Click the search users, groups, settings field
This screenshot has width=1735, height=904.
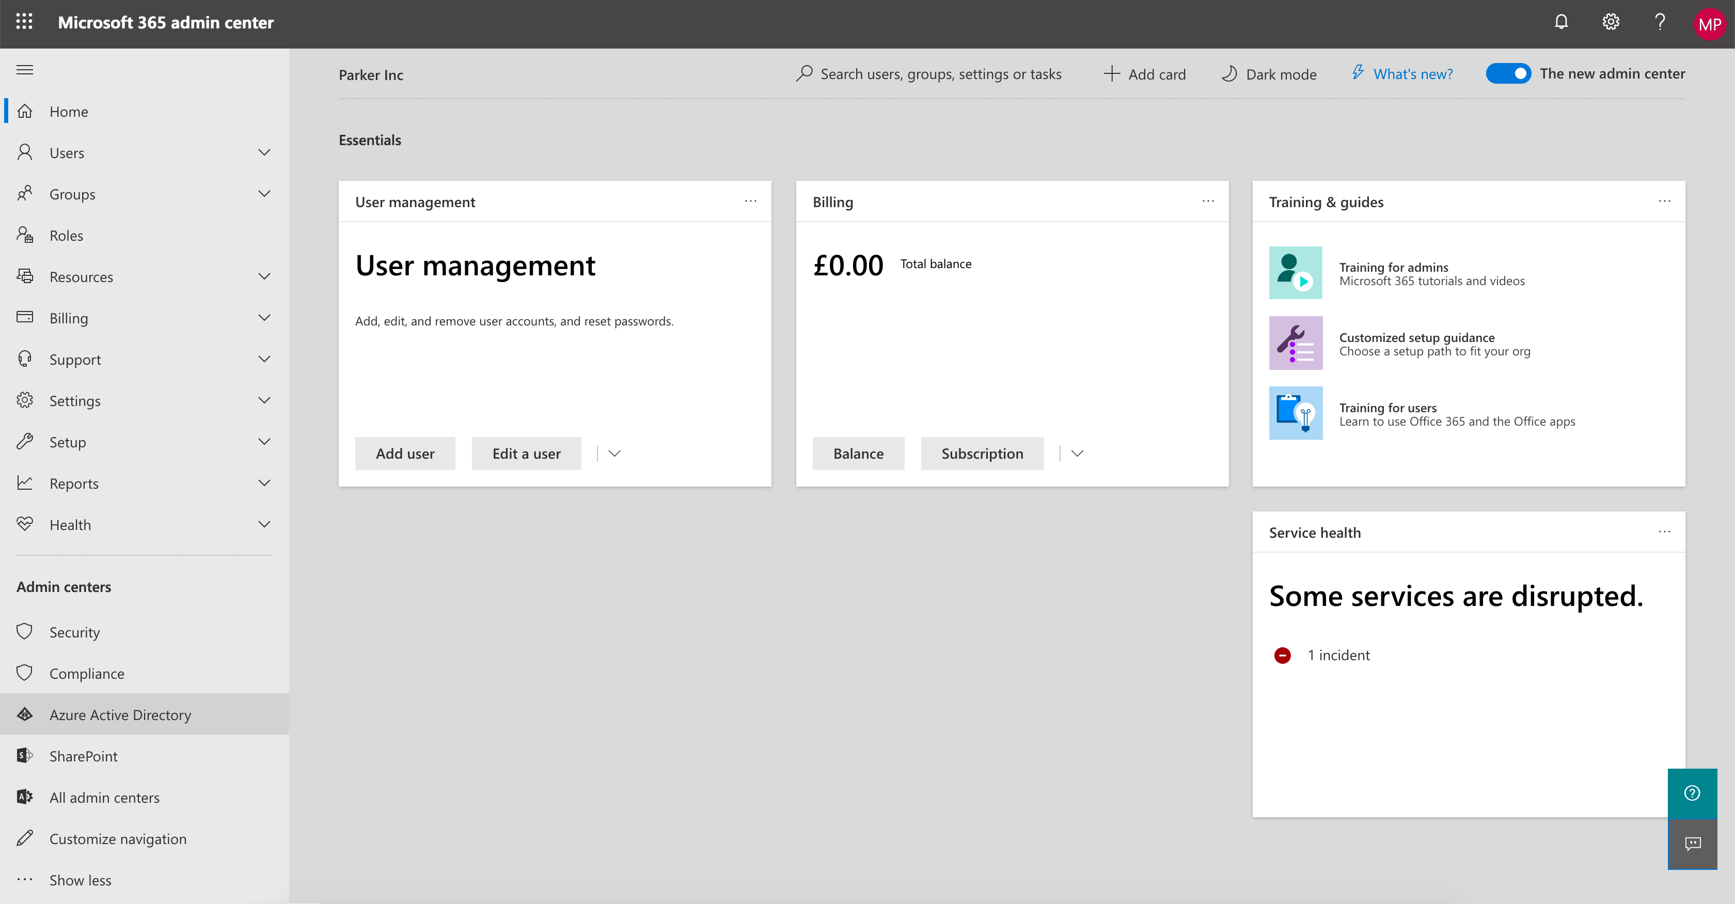point(929,74)
